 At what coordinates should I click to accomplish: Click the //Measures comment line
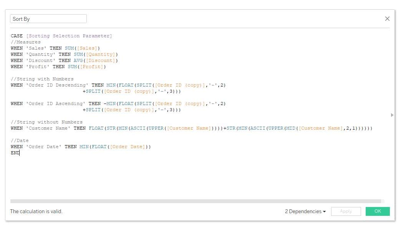coord(26,42)
